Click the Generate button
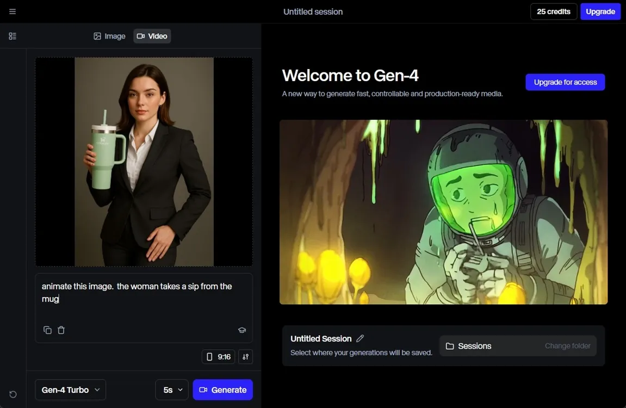The image size is (626, 408). [222, 390]
